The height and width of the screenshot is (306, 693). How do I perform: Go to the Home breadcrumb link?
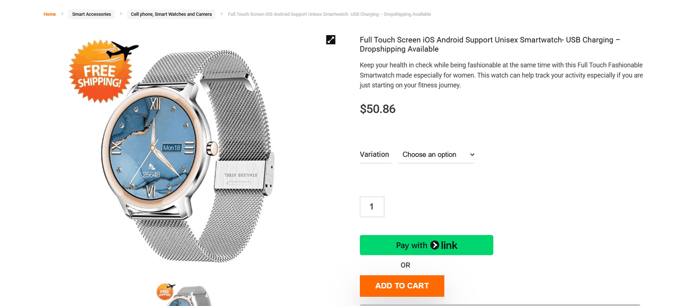(x=50, y=14)
